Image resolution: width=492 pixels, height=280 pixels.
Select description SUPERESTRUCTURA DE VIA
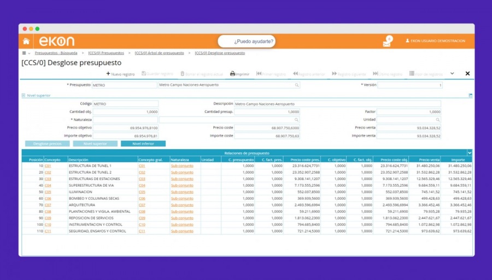(91, 186)
